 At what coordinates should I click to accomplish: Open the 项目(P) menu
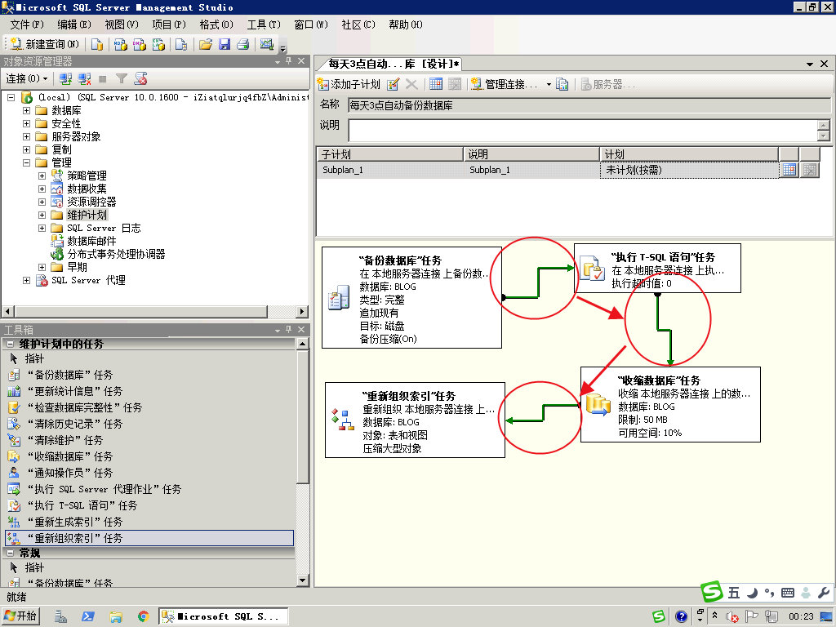pos(168,24)
